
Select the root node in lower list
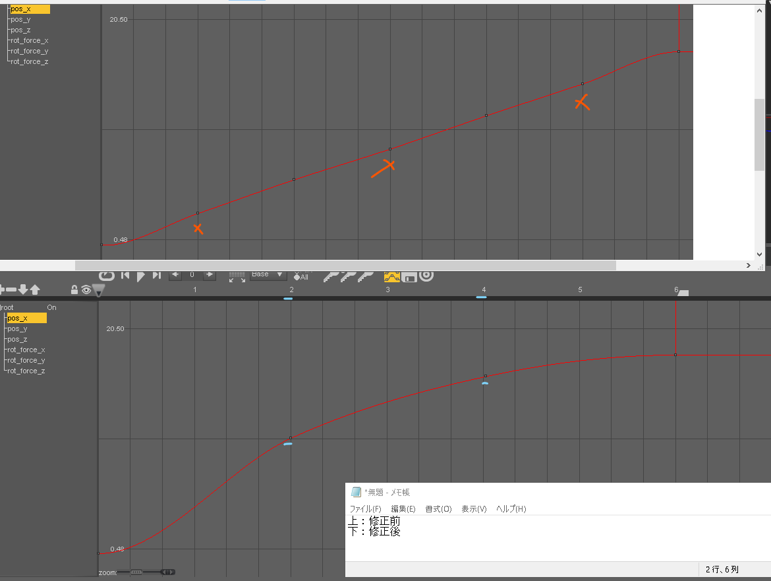click(x=7, y=307)
